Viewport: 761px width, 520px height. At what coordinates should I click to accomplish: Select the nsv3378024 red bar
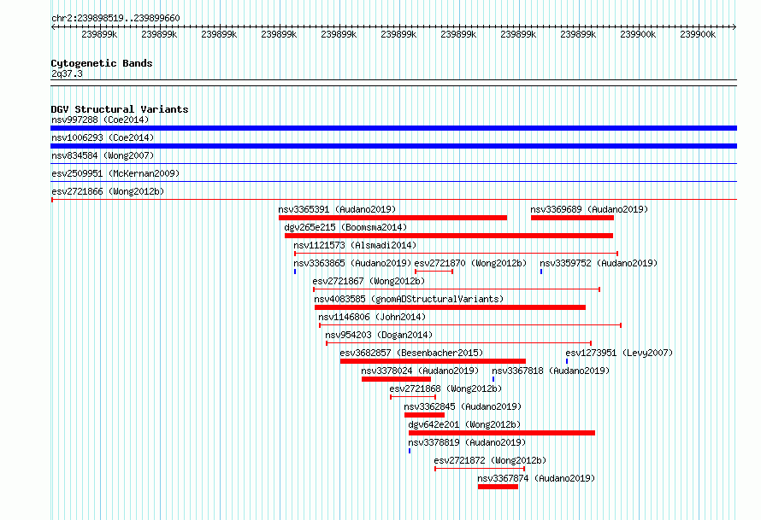[396, 379]
